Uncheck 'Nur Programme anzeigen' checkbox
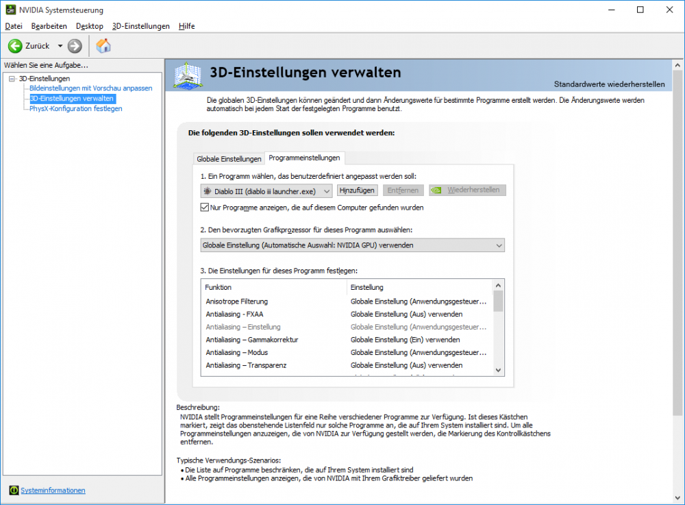Screen dimensions: 685x505 pyautogui.click(x=205, y=207)
